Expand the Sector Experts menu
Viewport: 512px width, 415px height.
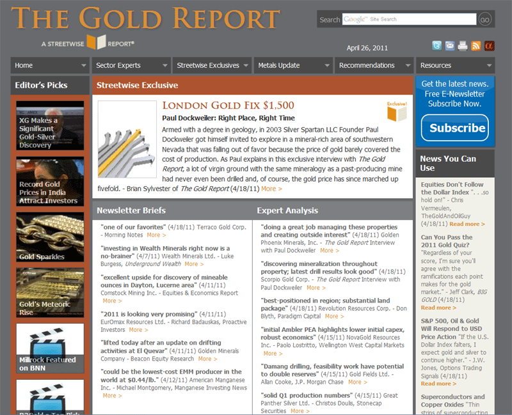[131, 65]
